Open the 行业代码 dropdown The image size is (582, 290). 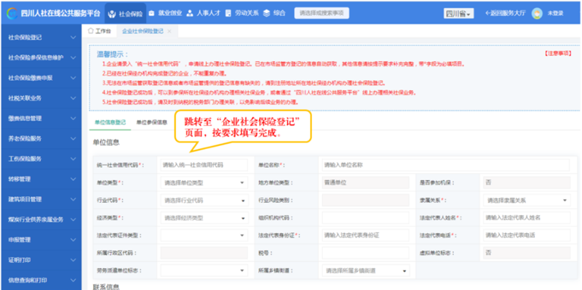204,201
